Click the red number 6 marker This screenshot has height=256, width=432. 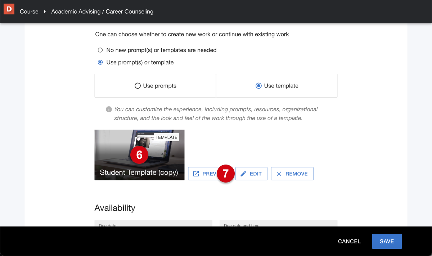tap(139, 154)
